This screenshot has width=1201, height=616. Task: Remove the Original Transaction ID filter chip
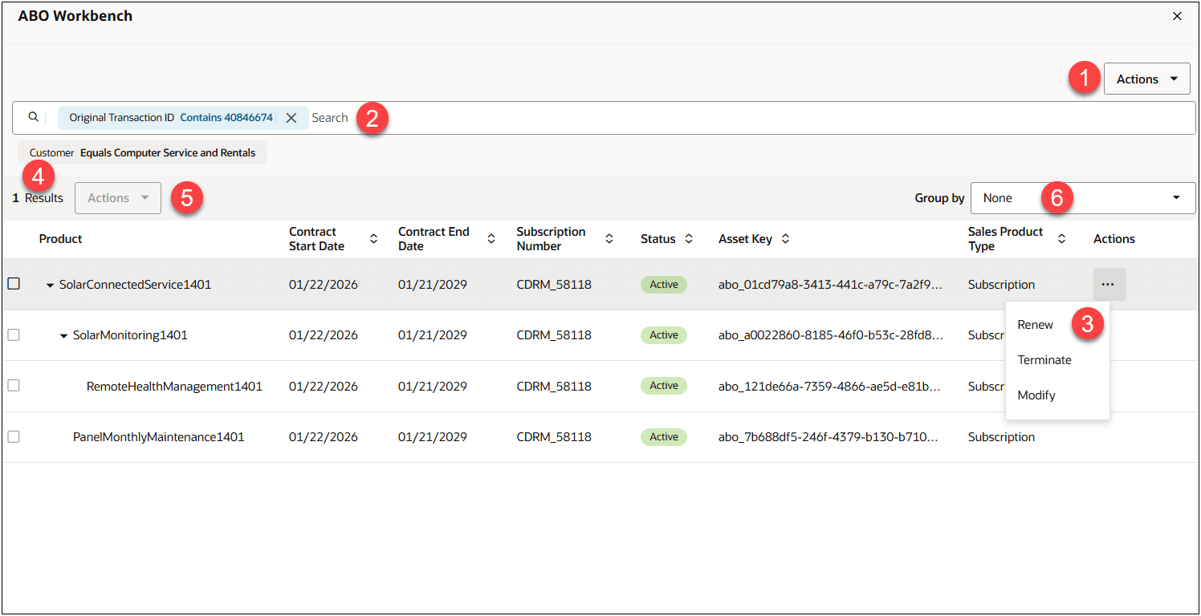pyautogui.click(x=291, y=118)
